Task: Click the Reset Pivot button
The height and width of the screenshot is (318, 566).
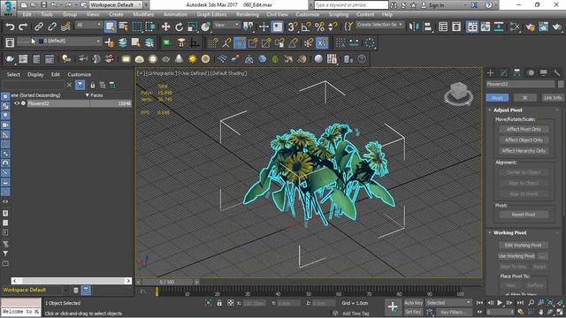Action: coord(524,215)
